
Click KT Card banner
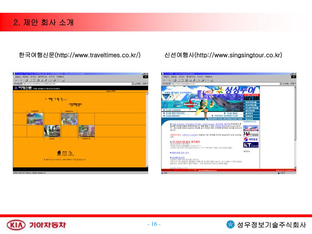[251, 145]
